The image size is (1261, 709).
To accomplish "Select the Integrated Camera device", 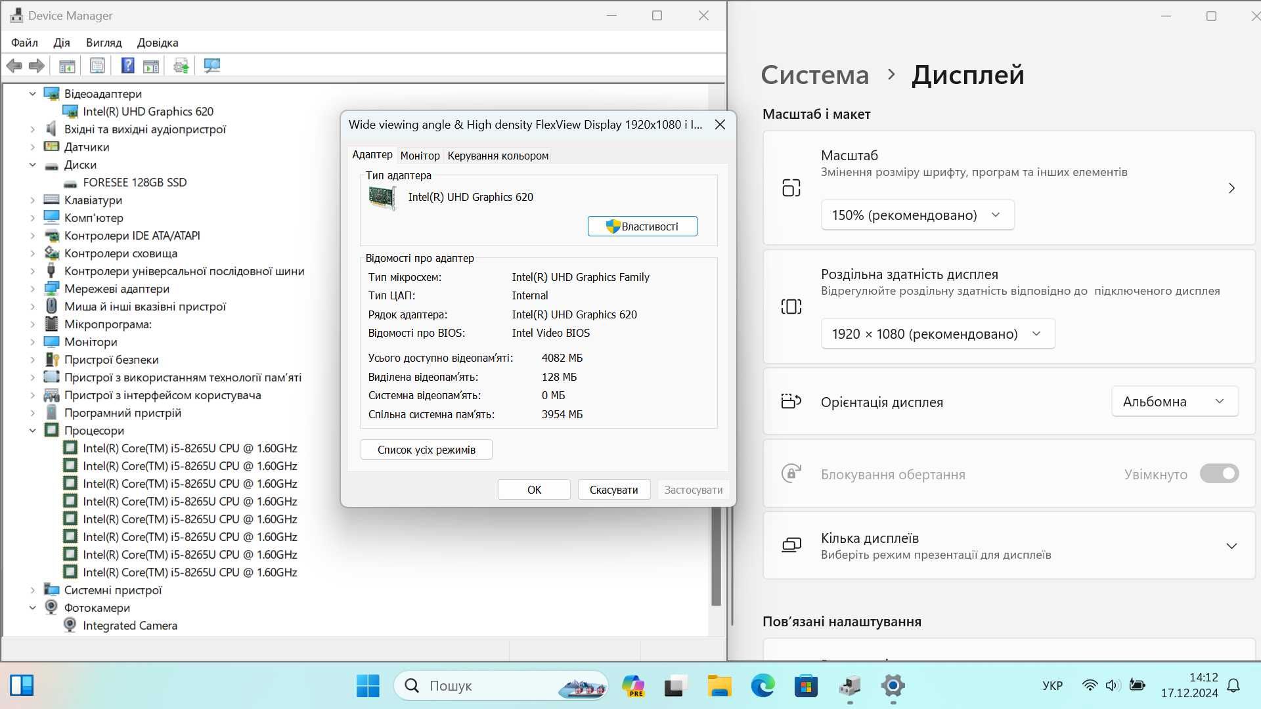I will (x=130, y=626).
